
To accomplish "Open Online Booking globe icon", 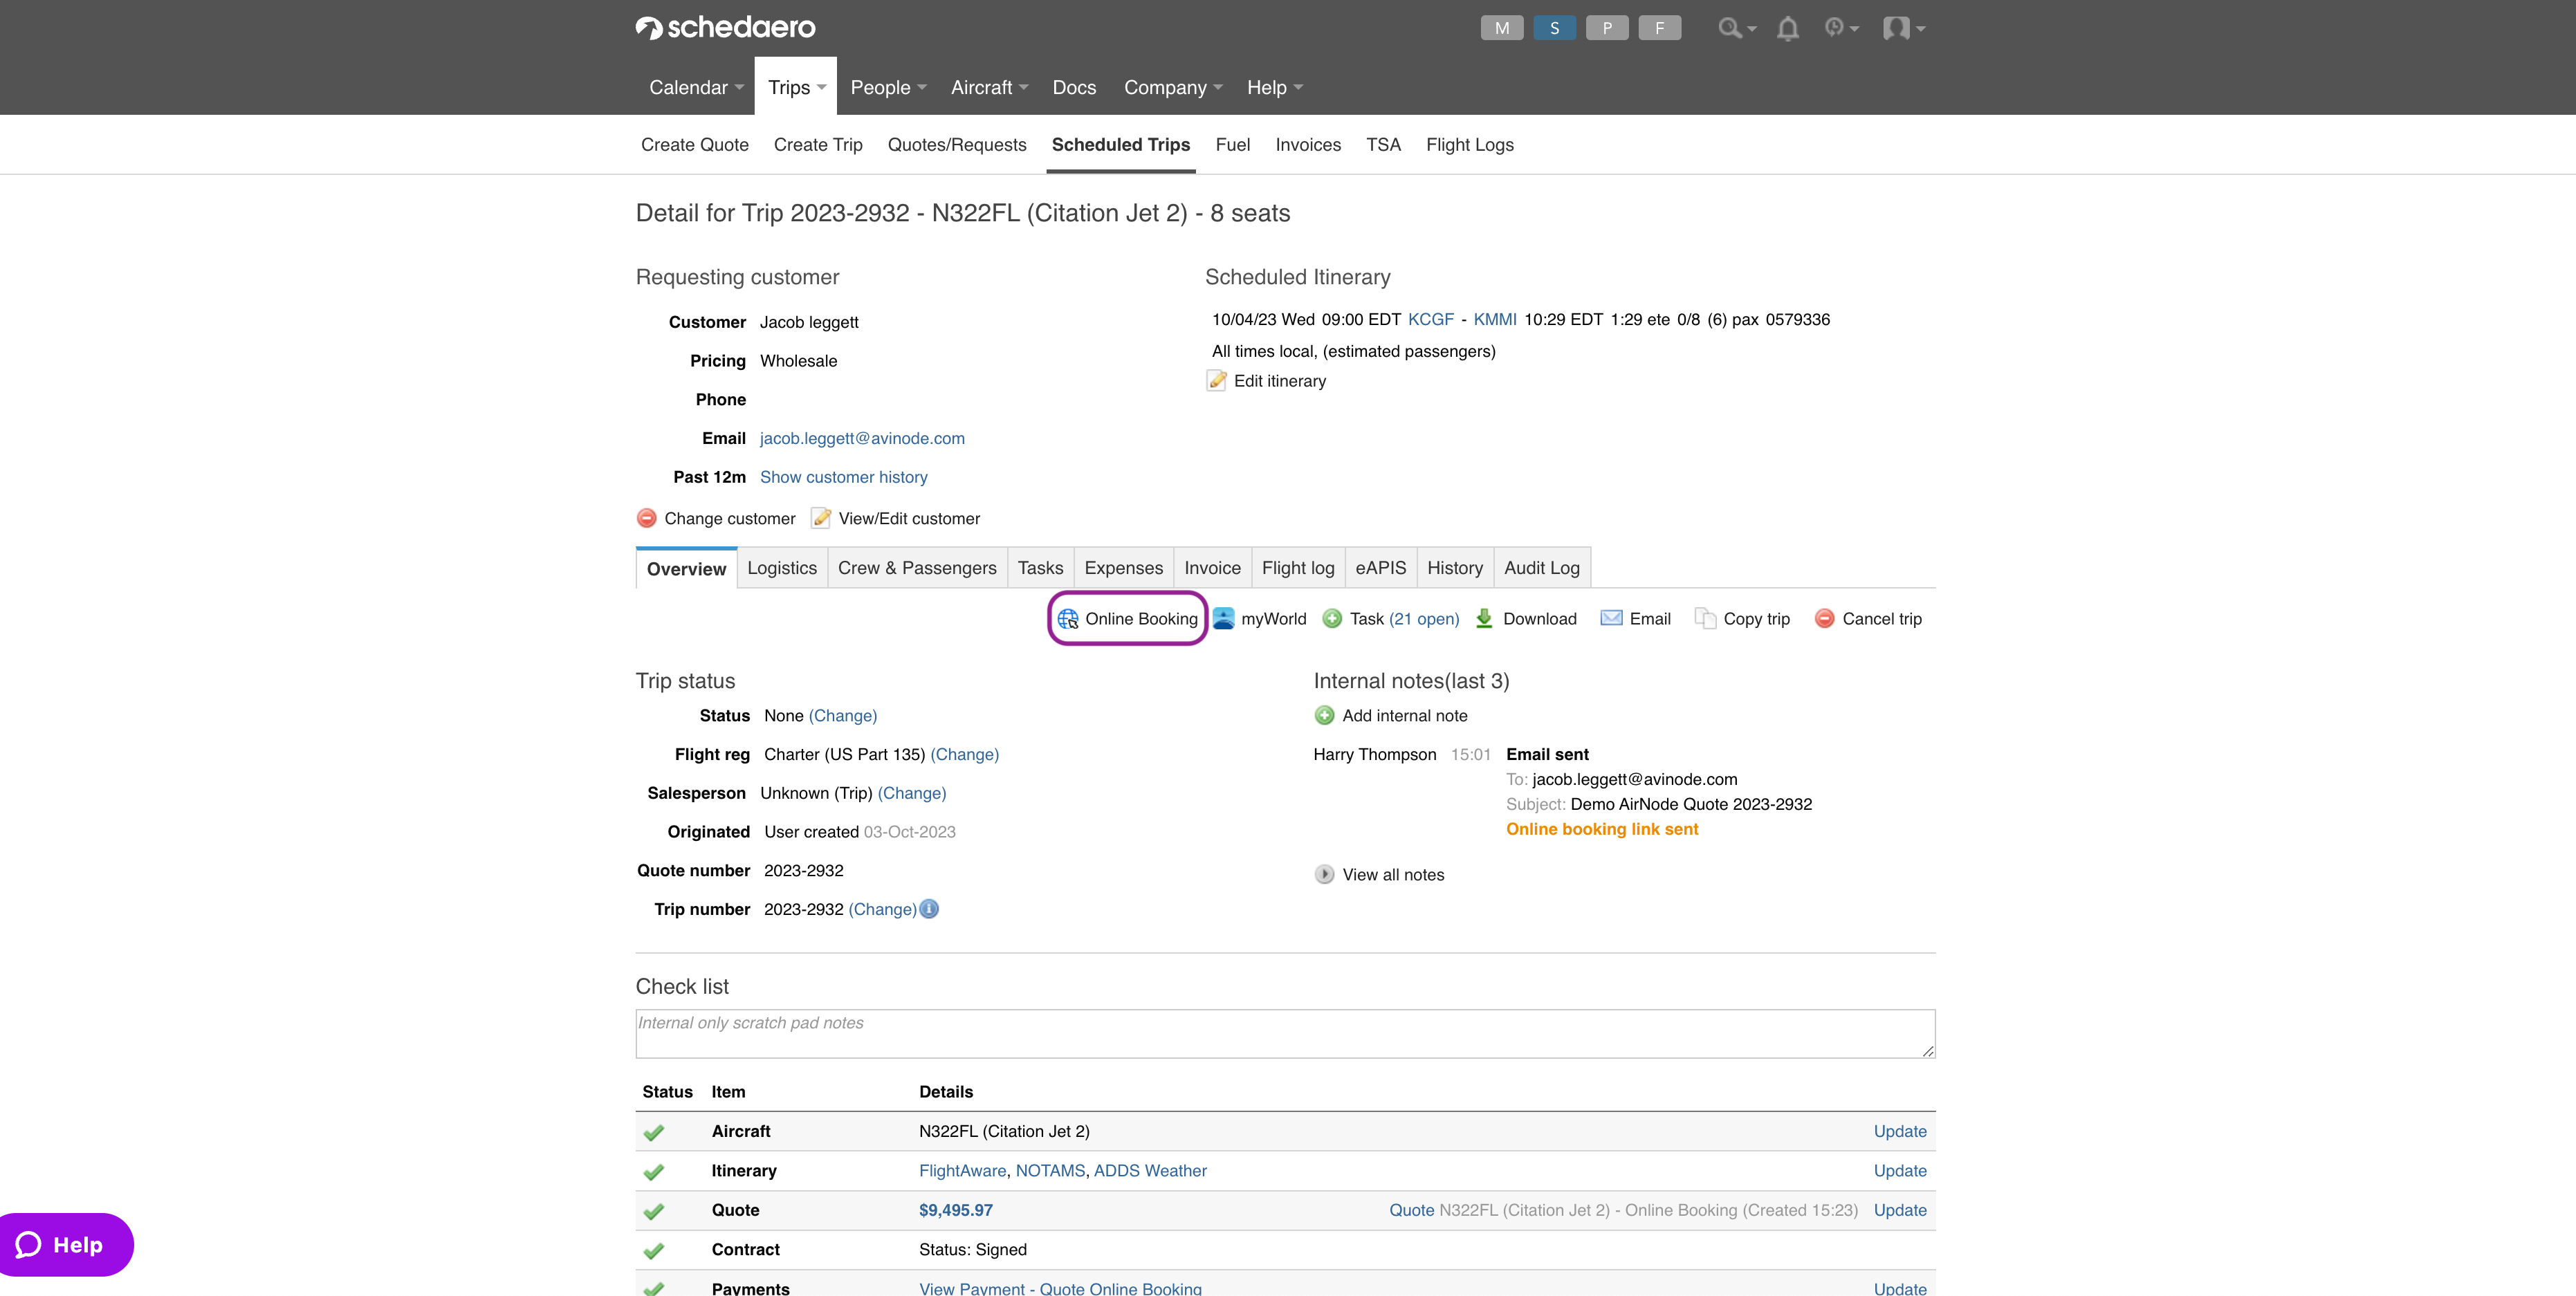I will [x=1067, y=619].
